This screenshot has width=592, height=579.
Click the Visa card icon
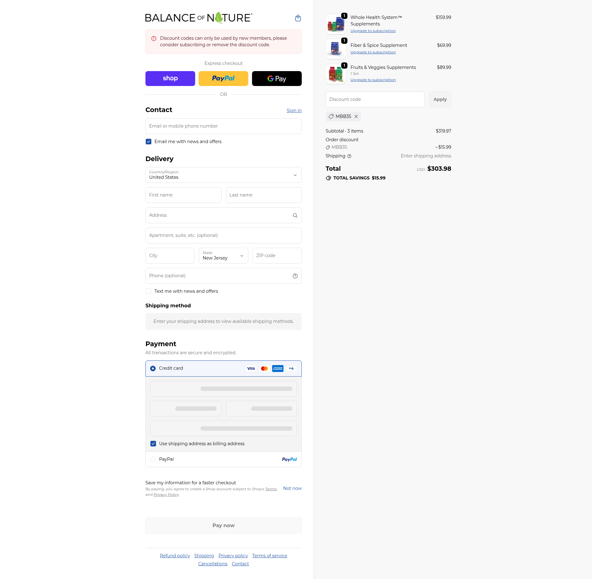click(251, 369)
